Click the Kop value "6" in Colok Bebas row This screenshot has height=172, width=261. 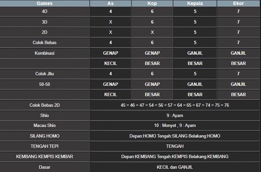(152, 42)
